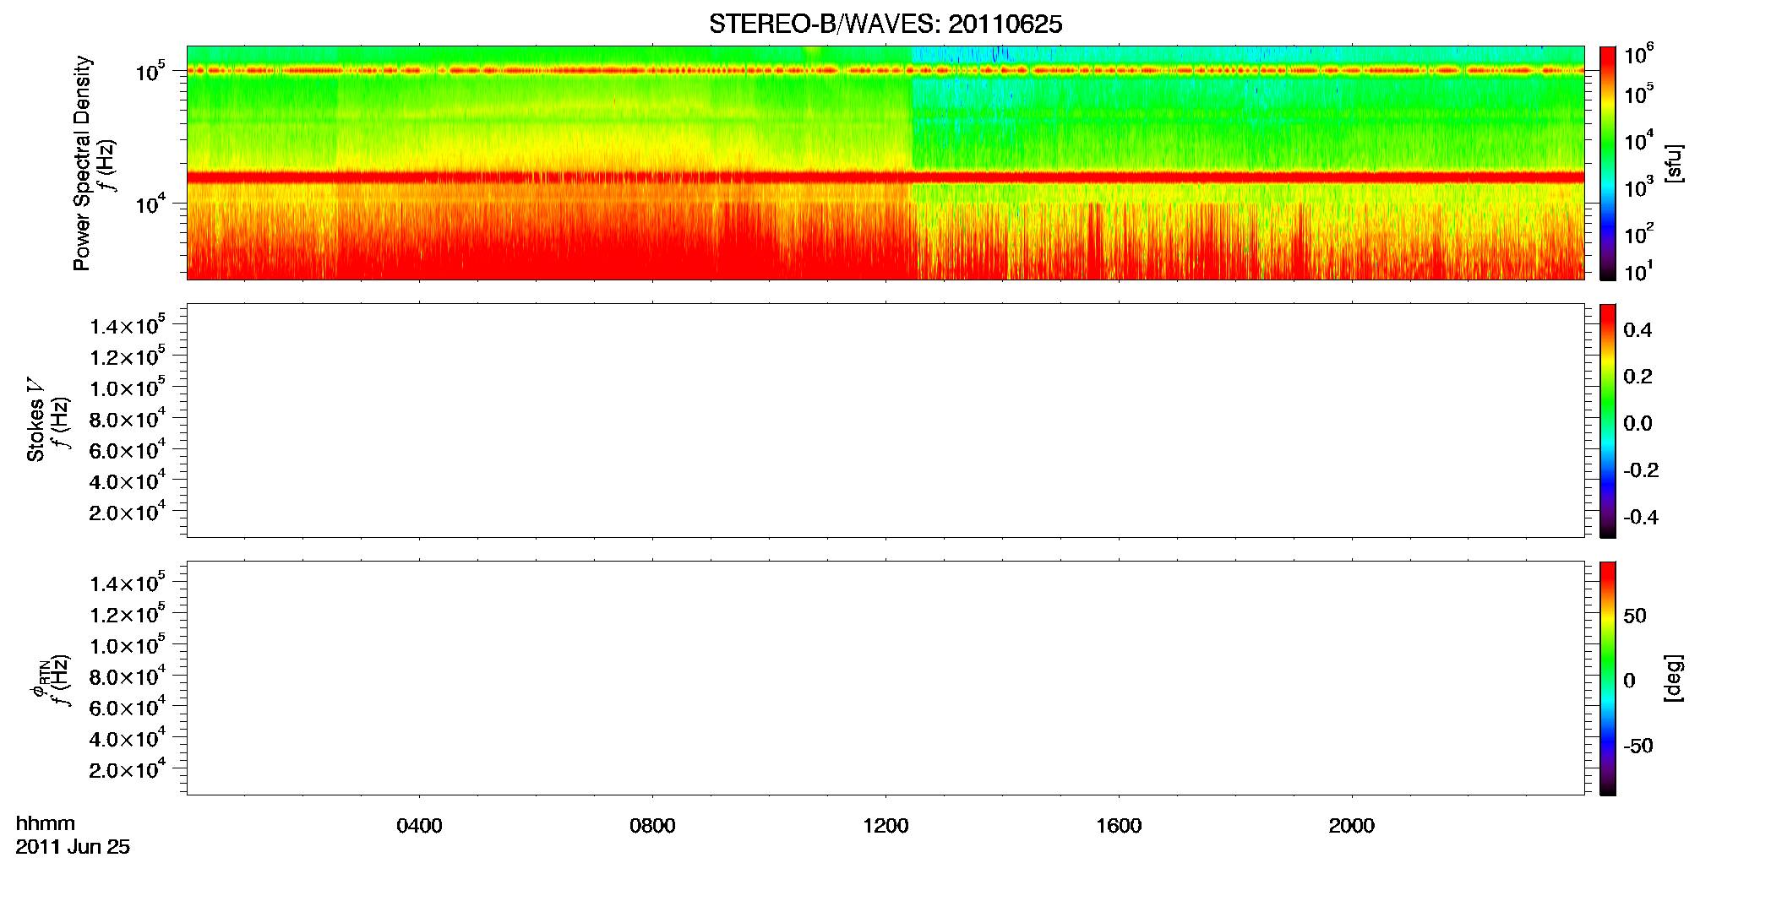This screenshot has height=912, width=1771.
Task: Click the 2011 Jun 25 date label
Action: point(73,847)
